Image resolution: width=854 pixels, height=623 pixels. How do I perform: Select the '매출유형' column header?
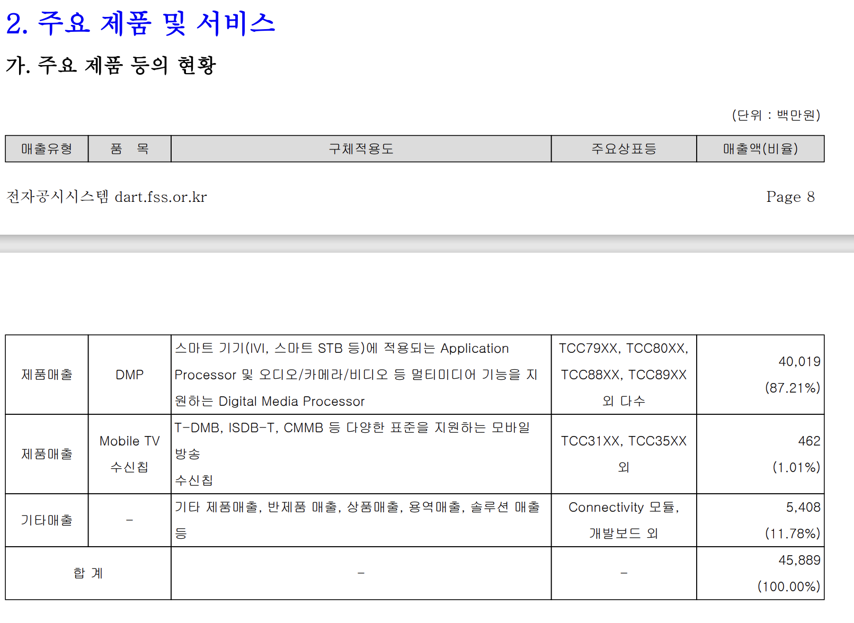pyautogui.click(x=47, y=149)
